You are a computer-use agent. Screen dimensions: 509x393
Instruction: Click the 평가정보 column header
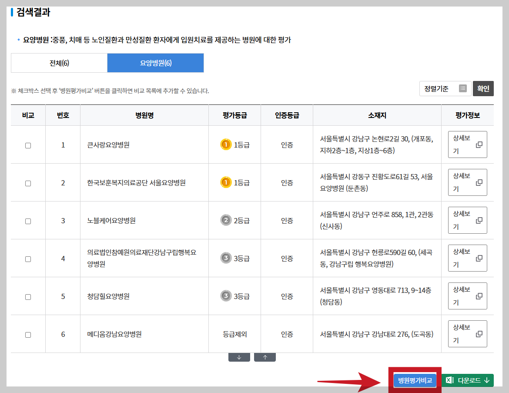pos(467,115)
